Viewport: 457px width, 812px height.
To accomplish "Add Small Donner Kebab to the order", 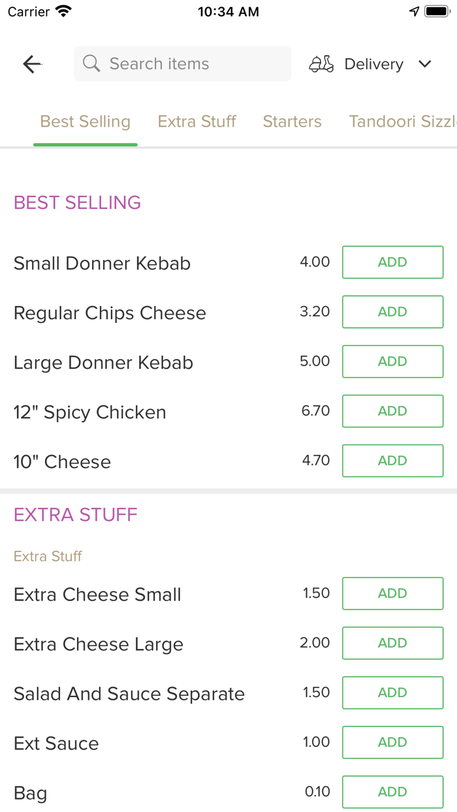I will [392, 262].
